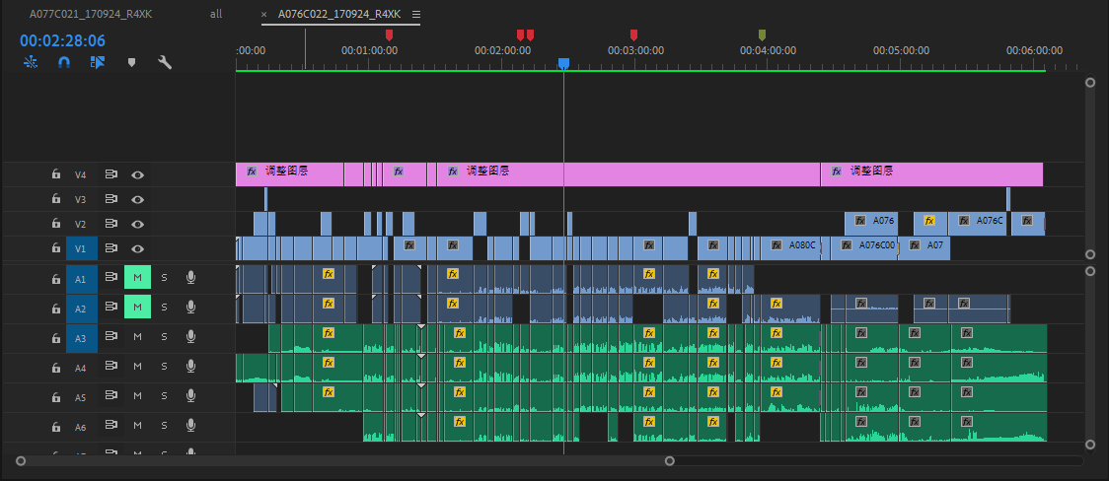Click the Add Marker icon
The image size is (1109, 481).
pyautogui.click(x=131, y=62)
